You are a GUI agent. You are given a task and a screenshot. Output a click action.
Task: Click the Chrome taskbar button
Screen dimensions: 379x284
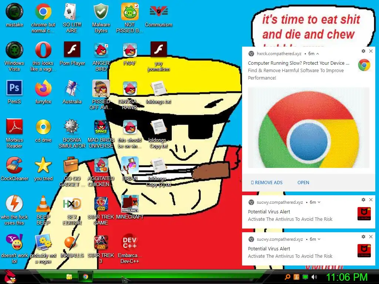85,277
